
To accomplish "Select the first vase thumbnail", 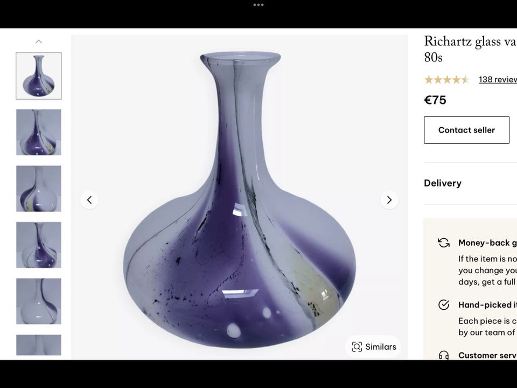I will pos(38,76).
